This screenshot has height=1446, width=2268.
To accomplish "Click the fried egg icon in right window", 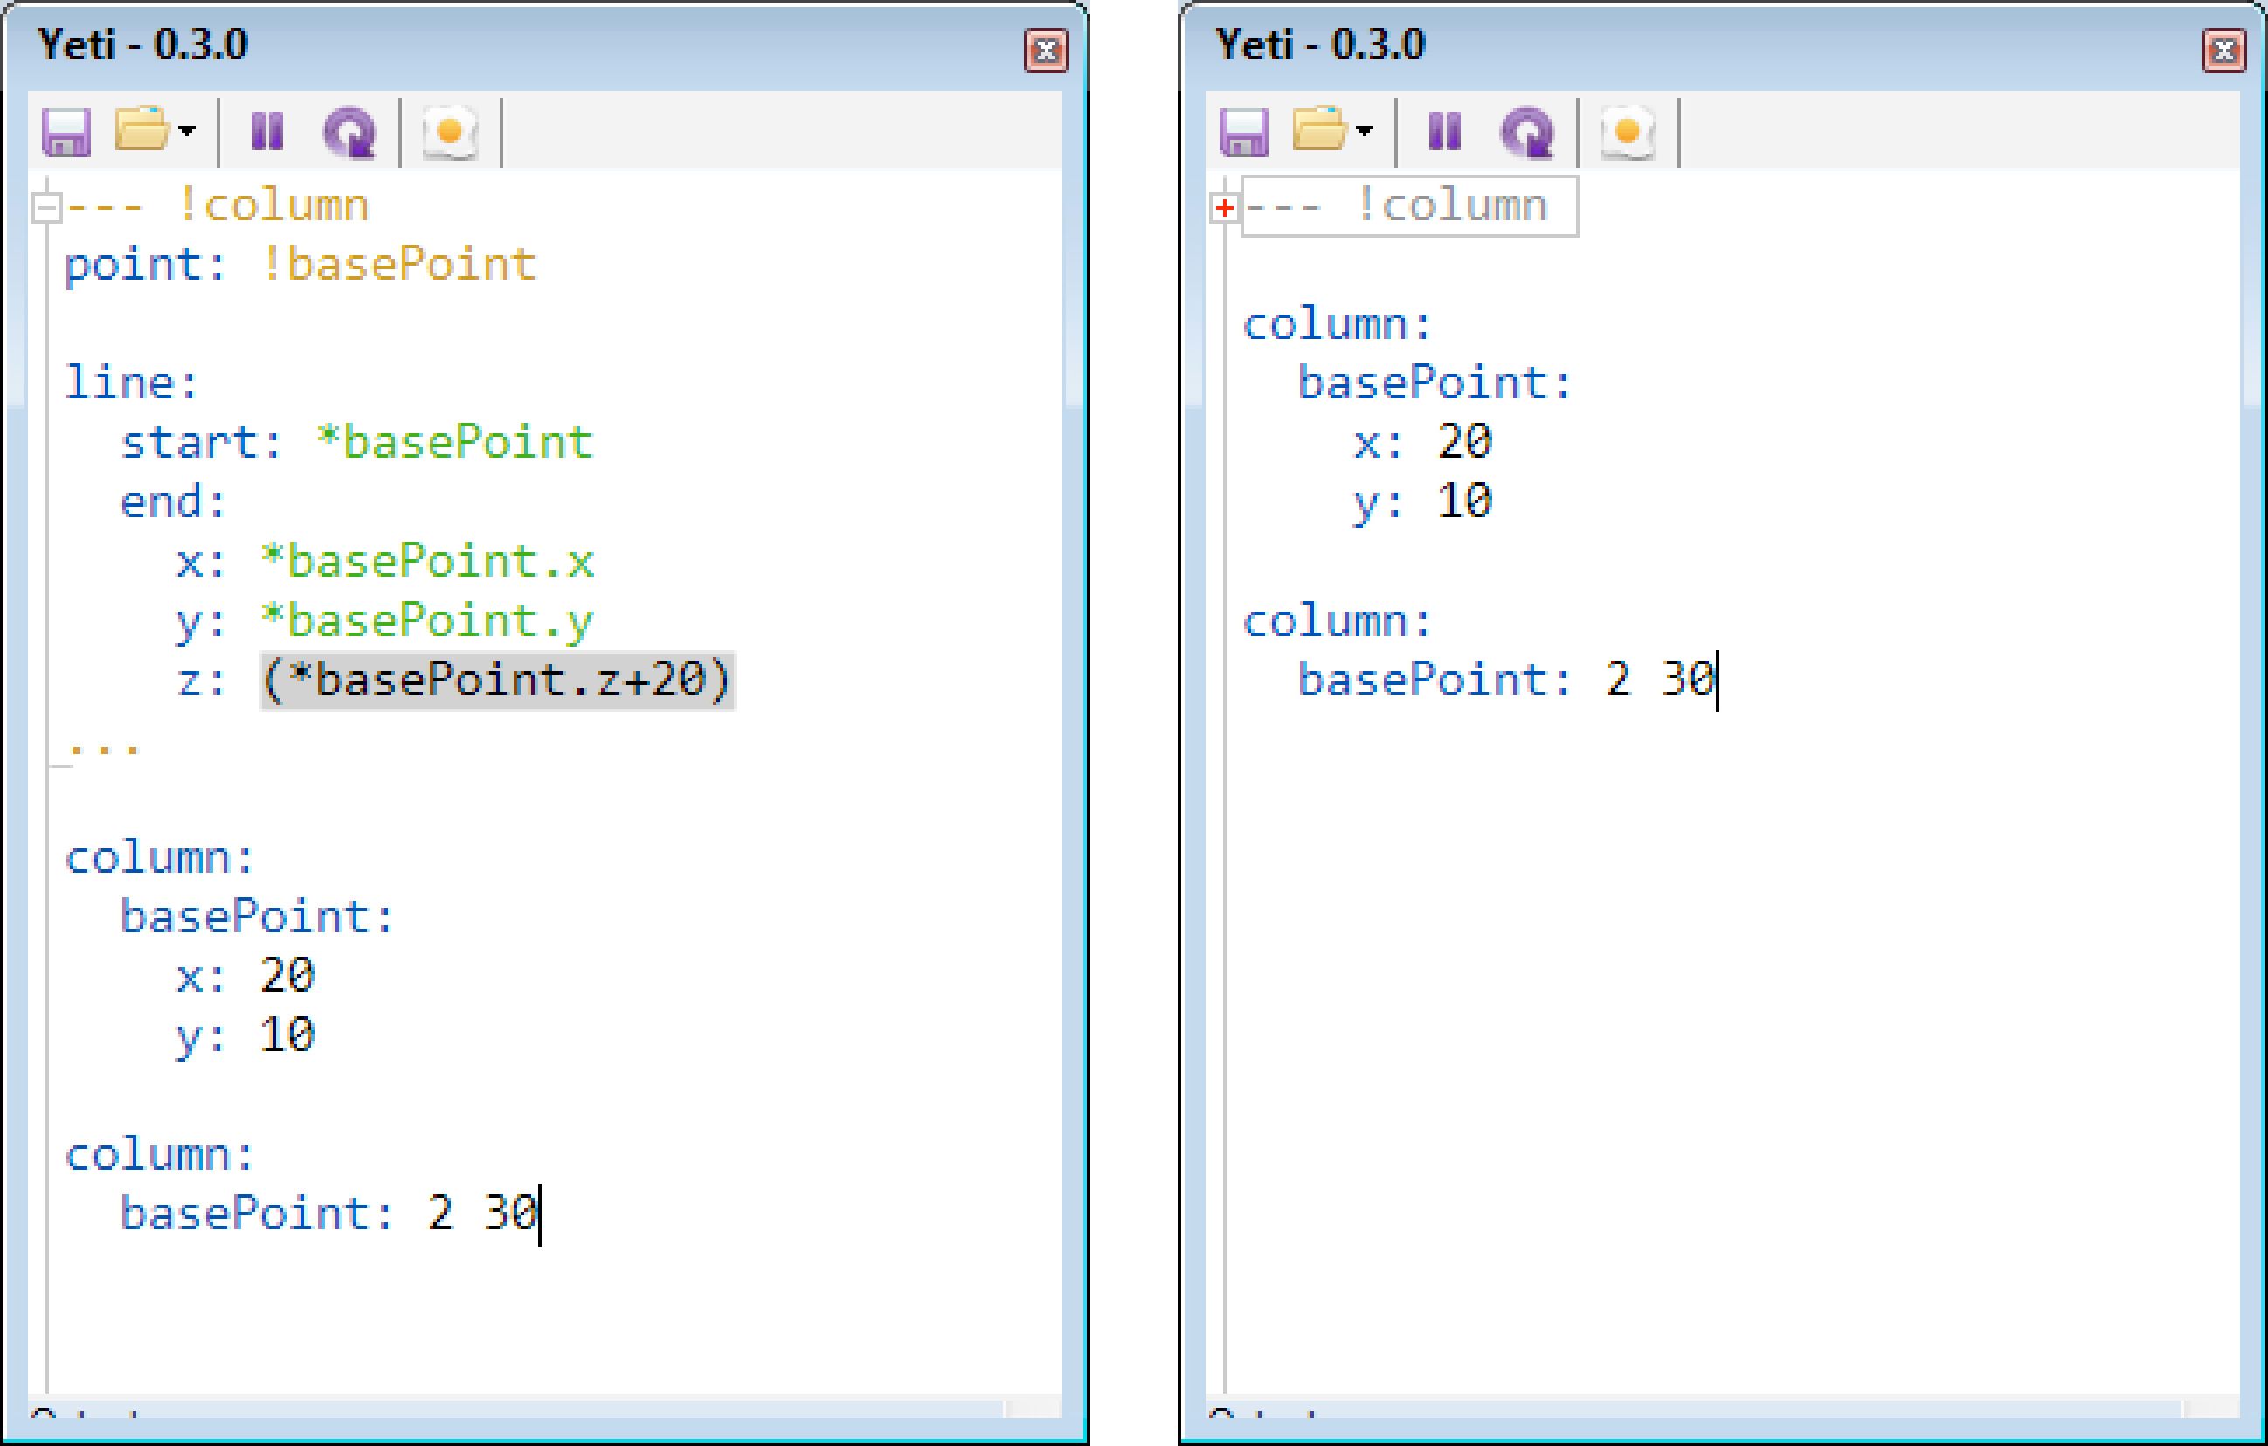I will [x=1628, y=132].
